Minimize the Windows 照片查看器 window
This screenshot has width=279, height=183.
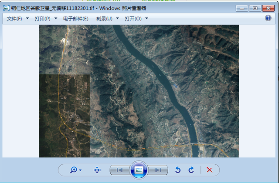242,8
